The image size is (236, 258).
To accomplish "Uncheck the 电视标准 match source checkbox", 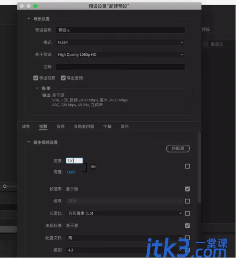I will [188, 226].
